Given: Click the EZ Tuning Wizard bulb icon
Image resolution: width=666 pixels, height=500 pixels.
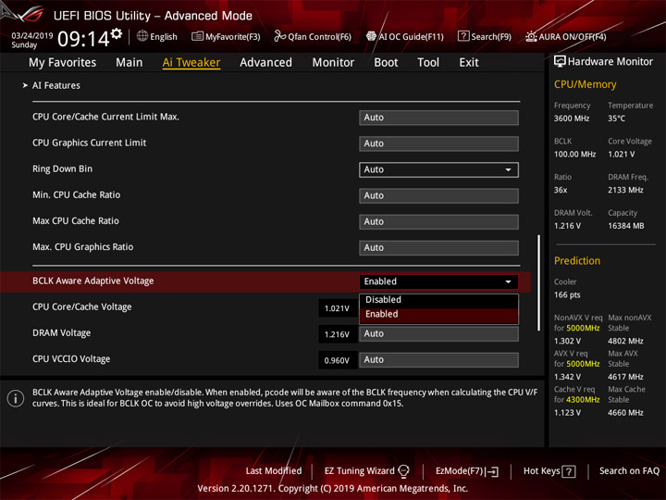Looking at the screenshot, I should pos(403,471).
